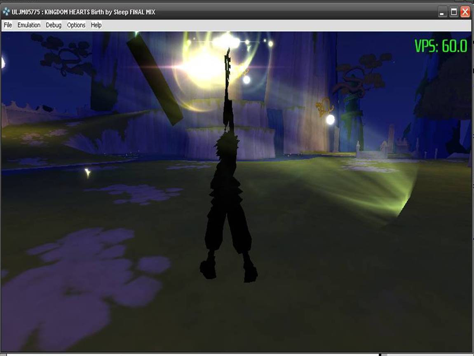Click the green VPS: 60.0 counter

pyautogui.click(x=441, y=46)
